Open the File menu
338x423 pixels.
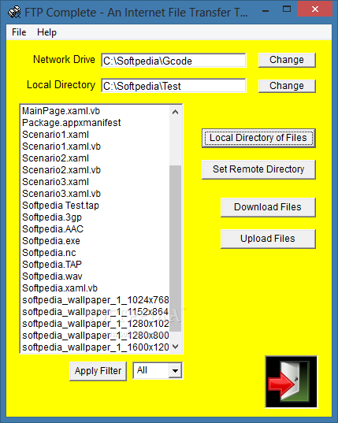click(19, 32)
